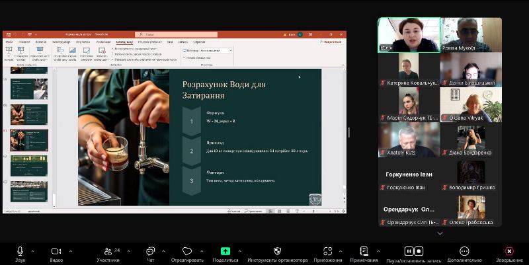Click the red Завершение end meeting icon
Image resolution: width=529 pixels, height=265 pixels.
[509, 251]
